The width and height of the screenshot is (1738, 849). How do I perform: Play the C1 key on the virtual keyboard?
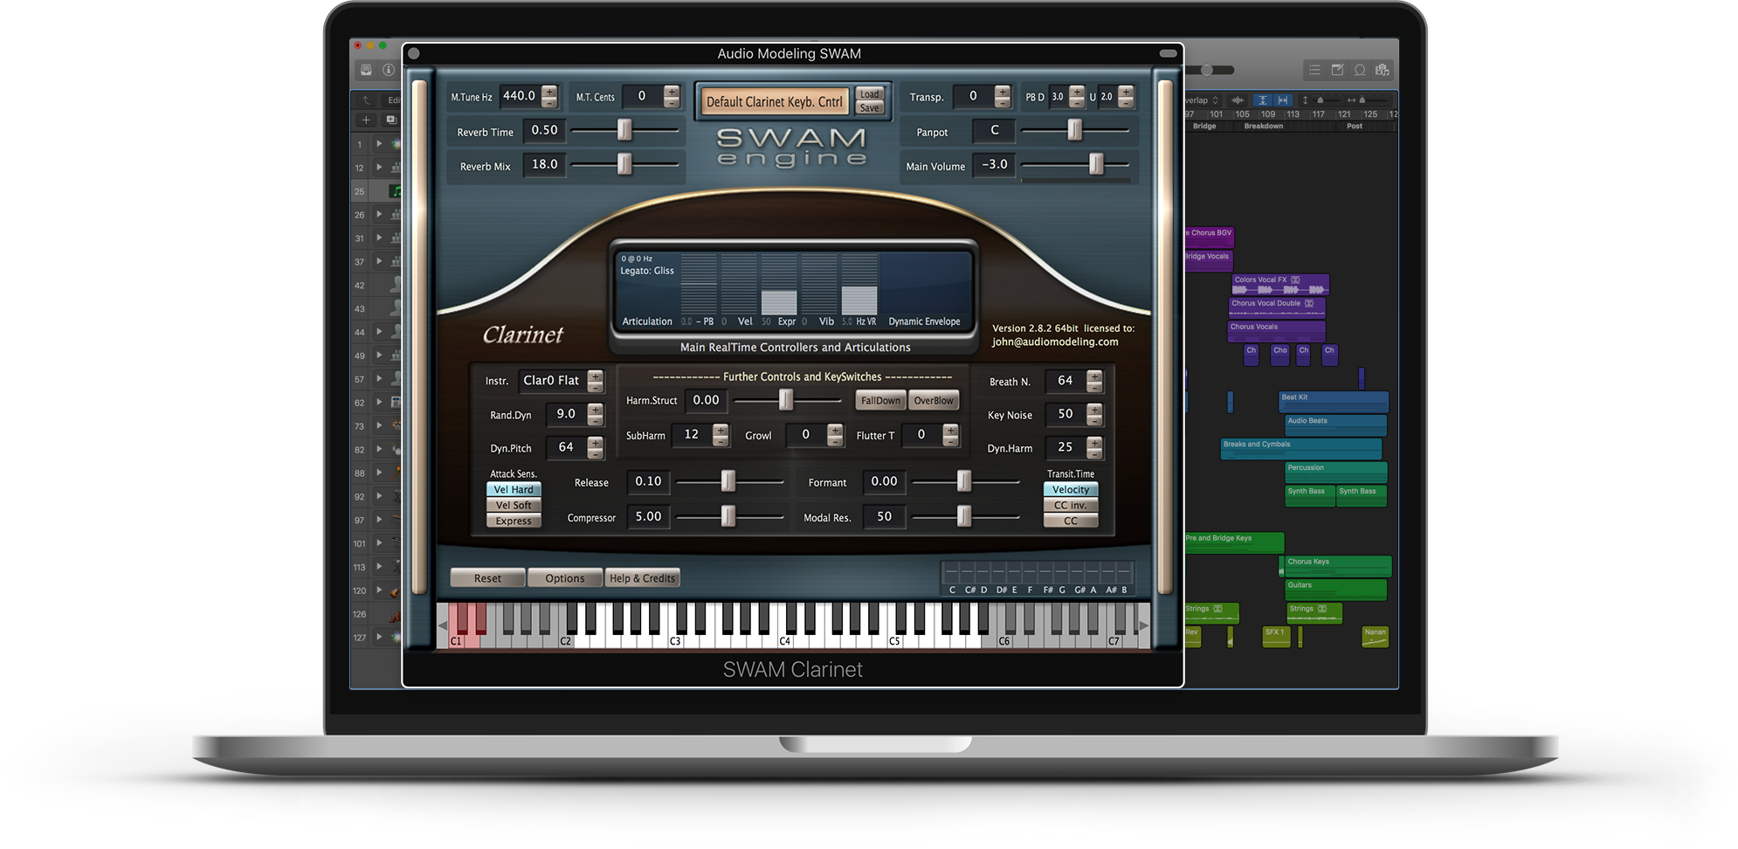pyautogui.click(x=455, y=625)
